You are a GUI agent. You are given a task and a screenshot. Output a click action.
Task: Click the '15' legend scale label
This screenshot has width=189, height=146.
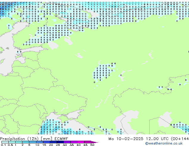[44, 145]
